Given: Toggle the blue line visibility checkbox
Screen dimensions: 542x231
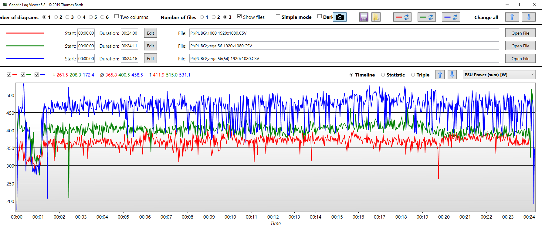Looking at the screenshot, I should [37, 75].
